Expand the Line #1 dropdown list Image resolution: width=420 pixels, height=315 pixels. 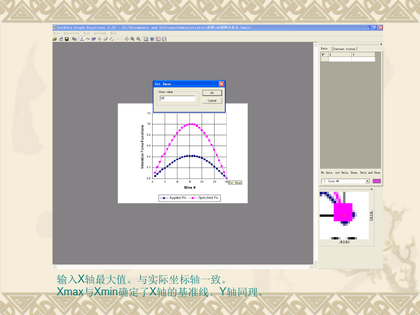point(367,181)
